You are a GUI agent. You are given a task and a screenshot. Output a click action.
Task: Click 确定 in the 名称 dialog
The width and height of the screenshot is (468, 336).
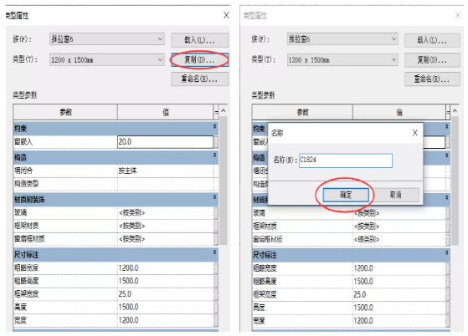[x=346, y=195]
